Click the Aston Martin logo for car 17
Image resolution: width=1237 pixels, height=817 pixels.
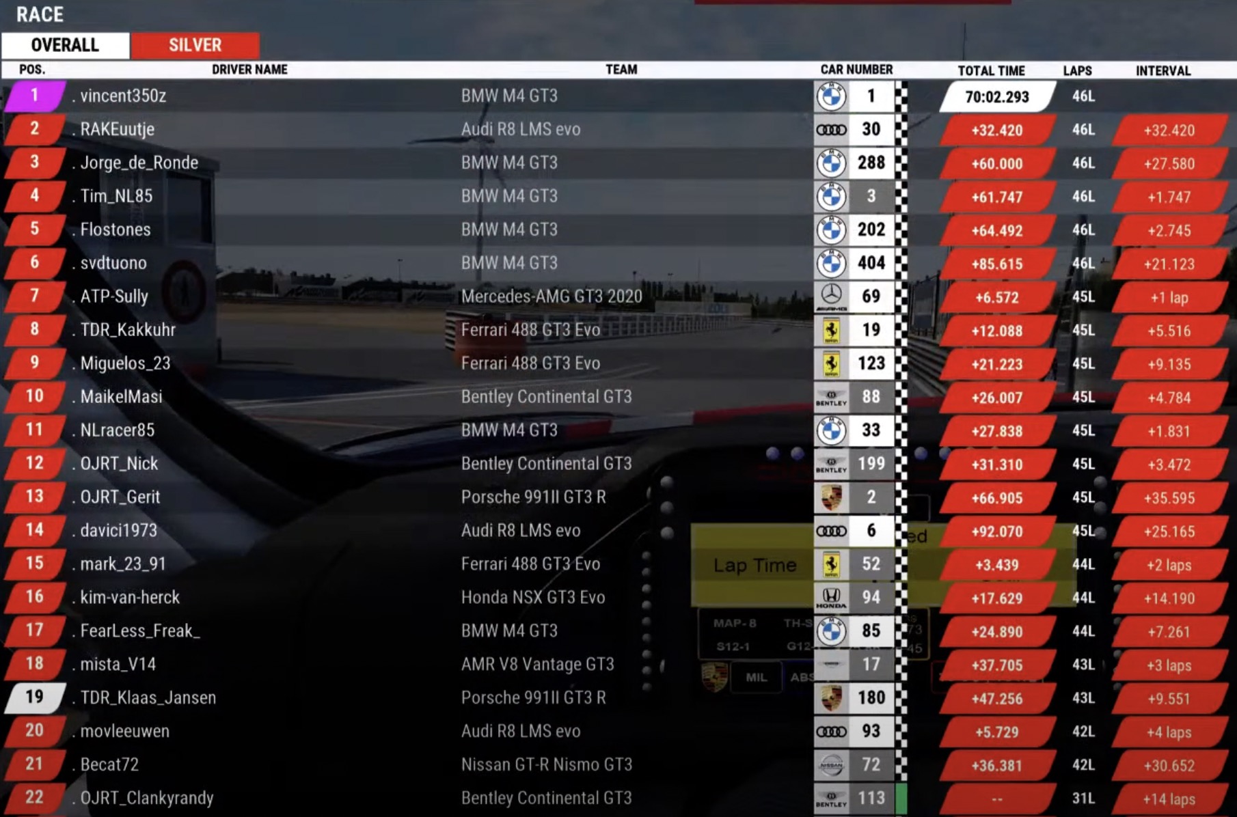point(831,665)
